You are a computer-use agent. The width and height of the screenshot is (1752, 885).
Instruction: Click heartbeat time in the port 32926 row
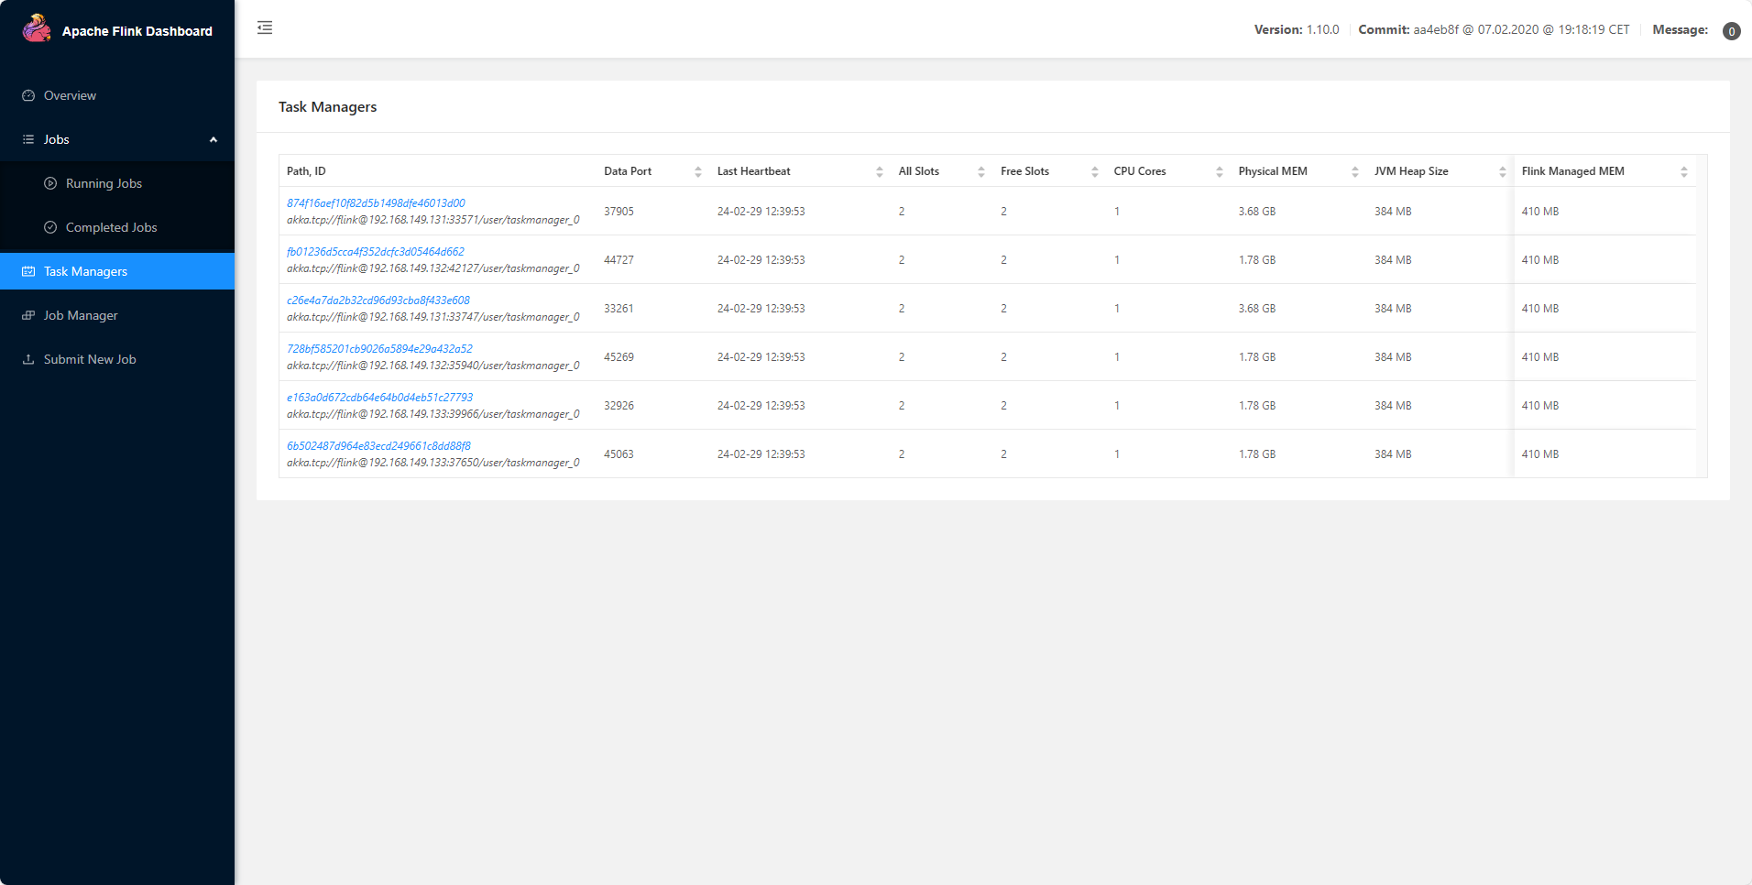761,406
